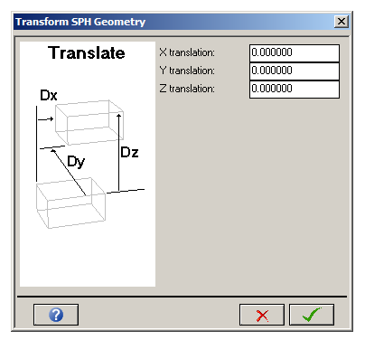Close the Transform SPH Geometry dialog
The image size is (365, 340).
tap(342, 22)
